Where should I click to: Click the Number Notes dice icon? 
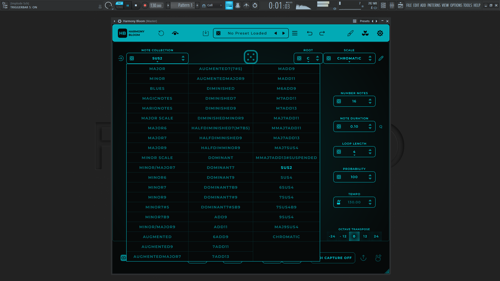point(339,101)
